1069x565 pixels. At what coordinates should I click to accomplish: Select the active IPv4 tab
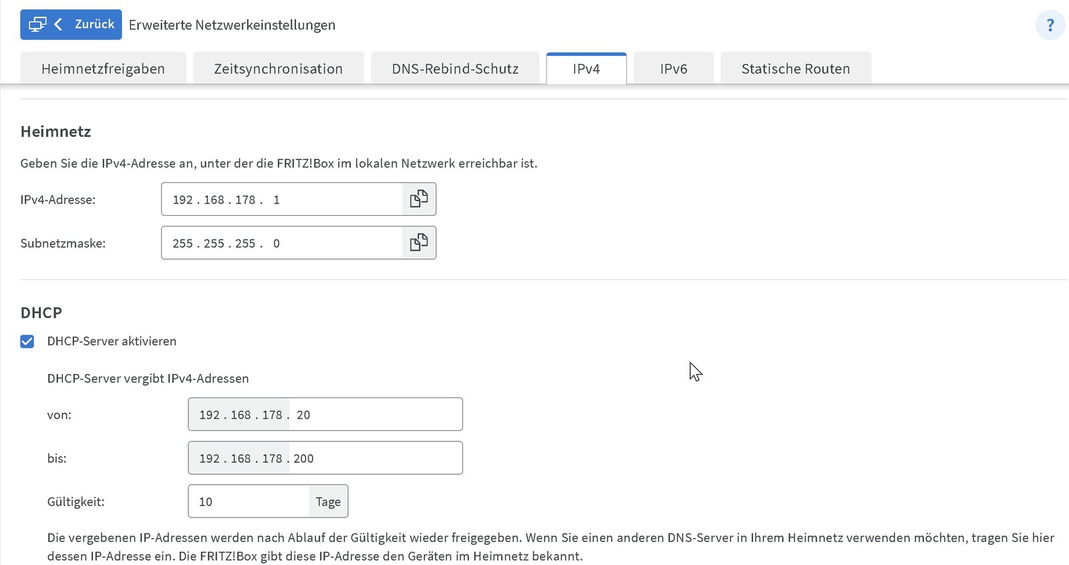pyautogui.click(x=586, y=68)
